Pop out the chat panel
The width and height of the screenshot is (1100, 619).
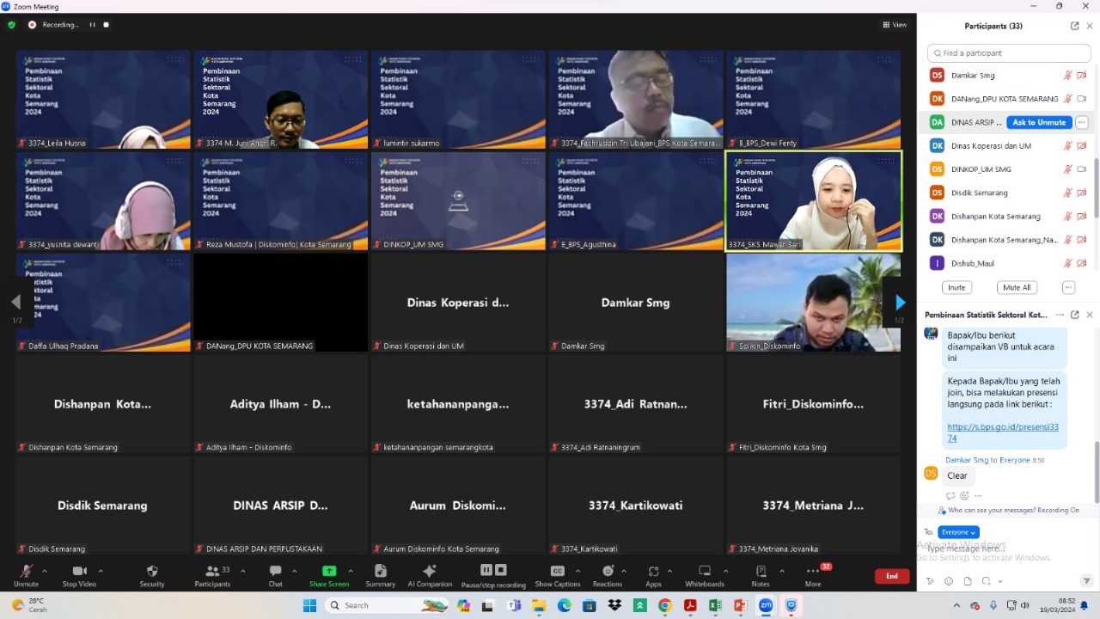[1074, 315]
